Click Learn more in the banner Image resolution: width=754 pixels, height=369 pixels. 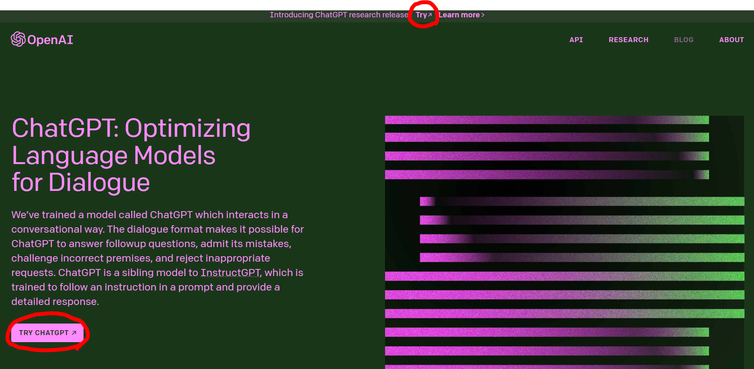461,15
